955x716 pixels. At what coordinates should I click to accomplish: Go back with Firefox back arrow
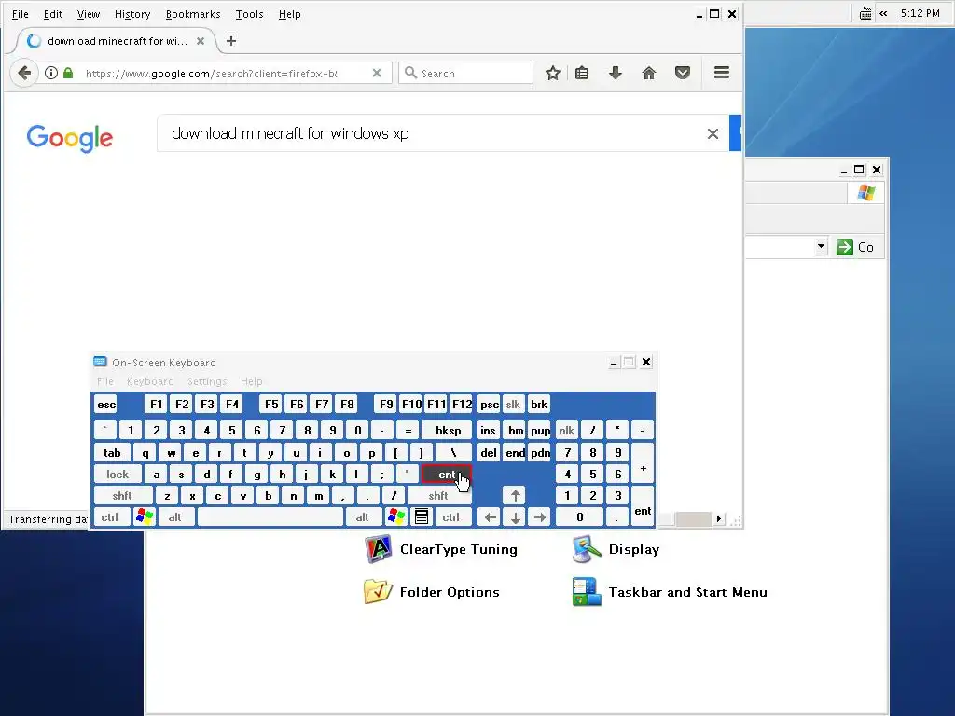click(x=23, y=73)
